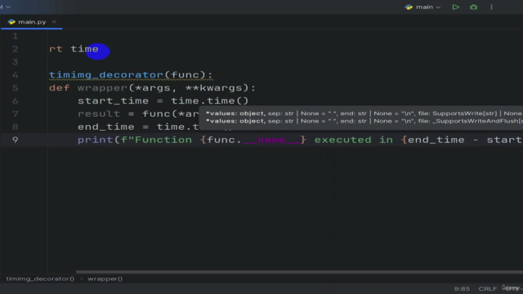Image resolution: width=523 pixels, height=294 pixels.
Task: Click the word 'time' in the import line
Action: click(x=85, y=49)
